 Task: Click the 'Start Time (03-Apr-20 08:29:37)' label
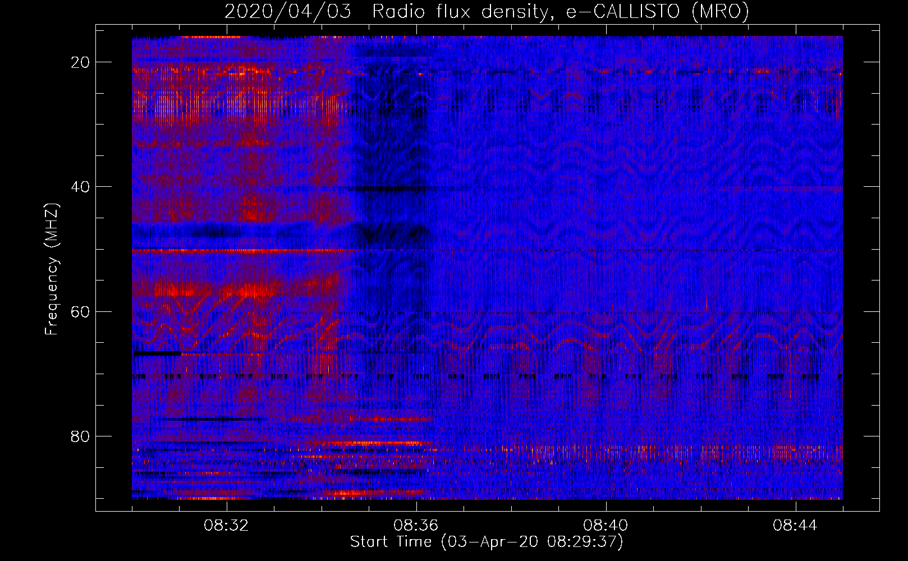pos(487,542)
